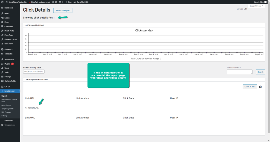Viewport: 270px width, 142px height.
Task: Click the Posts pin icon in sidebar
Action: [x=2, y=13]
